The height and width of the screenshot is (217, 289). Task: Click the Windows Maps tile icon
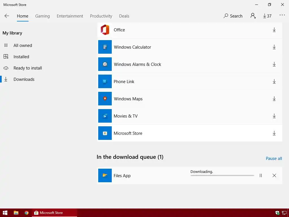105,99
